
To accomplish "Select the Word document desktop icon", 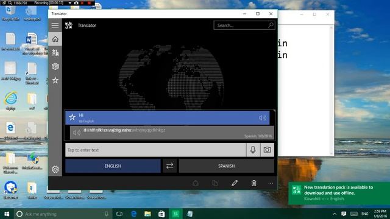I will (x=32, y=43).
